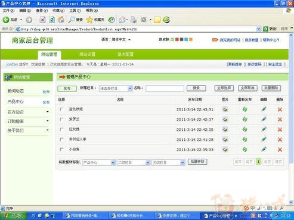The width and height of the screenshot is (294, 220).
Task: Tick checkbox for the 2011-3-14 22:43:31 row
Action: click(x=61, y=109)
